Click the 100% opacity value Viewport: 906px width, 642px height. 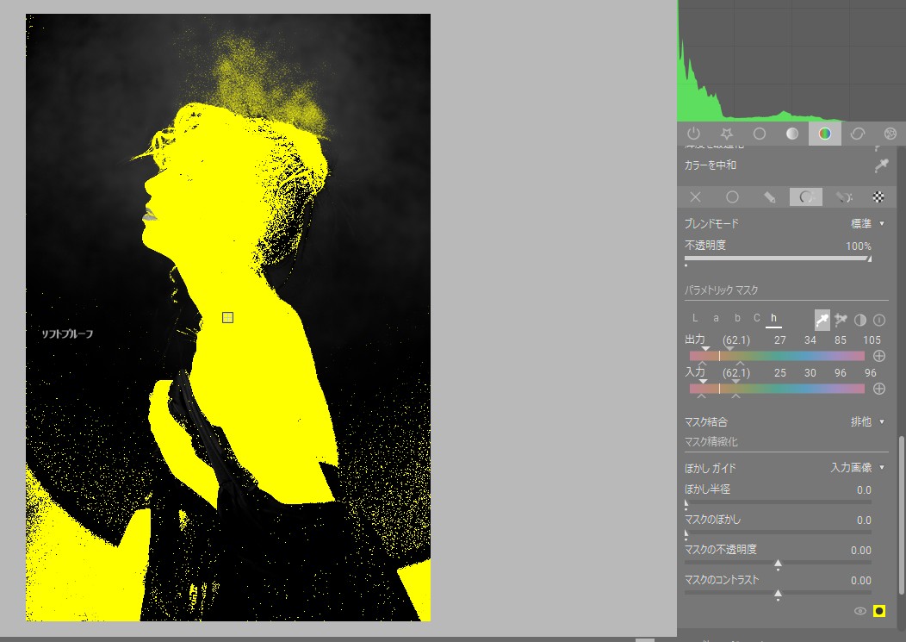tap(858, 246)
